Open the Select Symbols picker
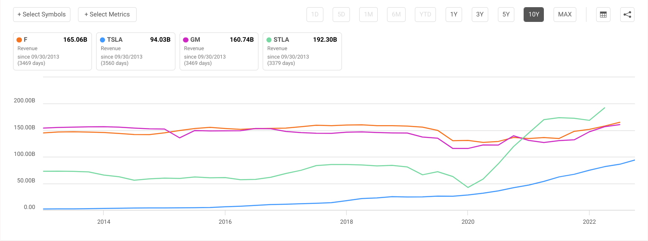 (x=42, y=14)
